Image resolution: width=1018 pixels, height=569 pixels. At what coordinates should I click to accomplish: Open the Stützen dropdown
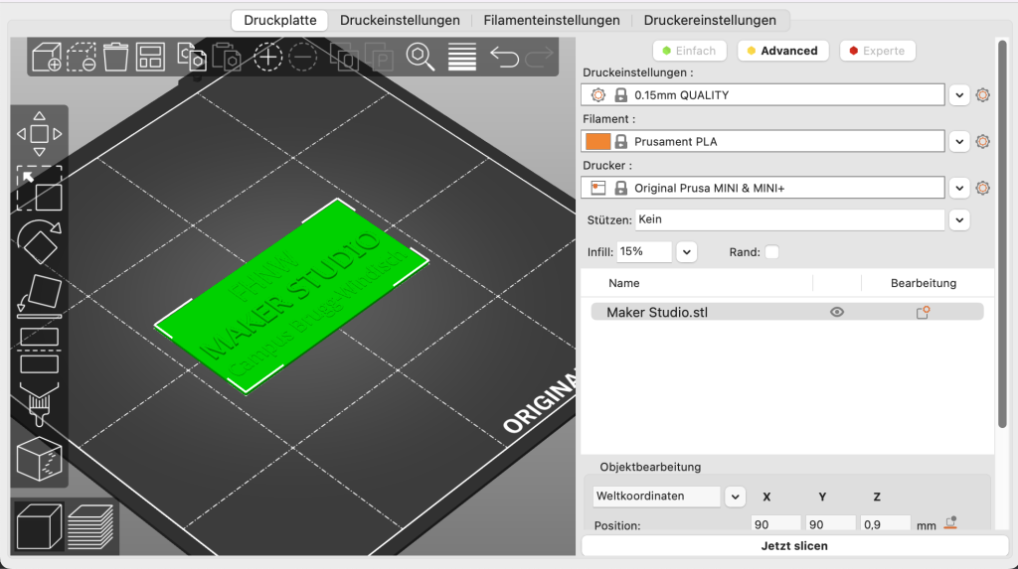958,219
